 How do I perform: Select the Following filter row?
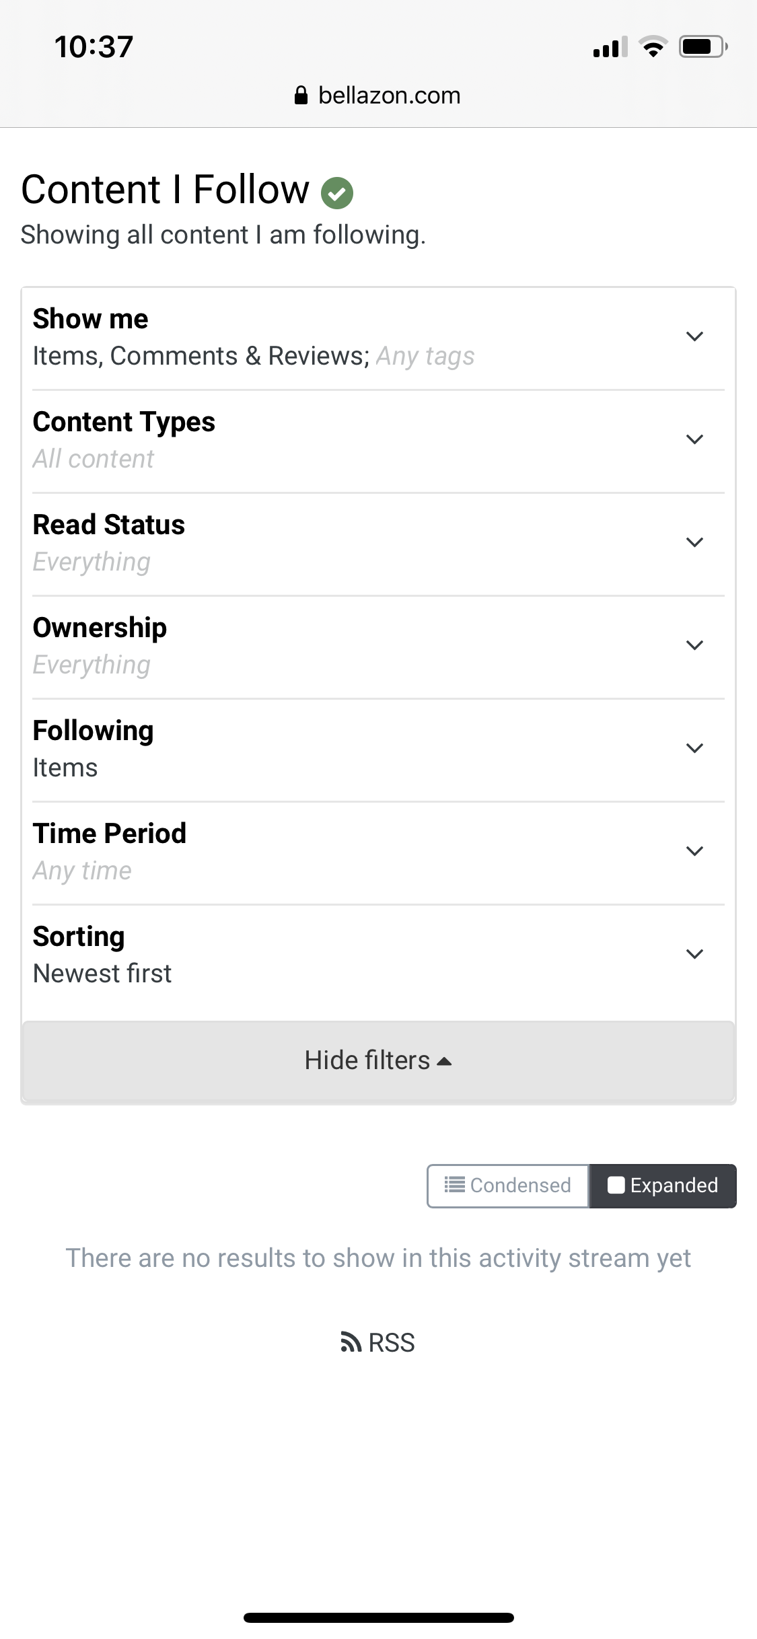378,749
